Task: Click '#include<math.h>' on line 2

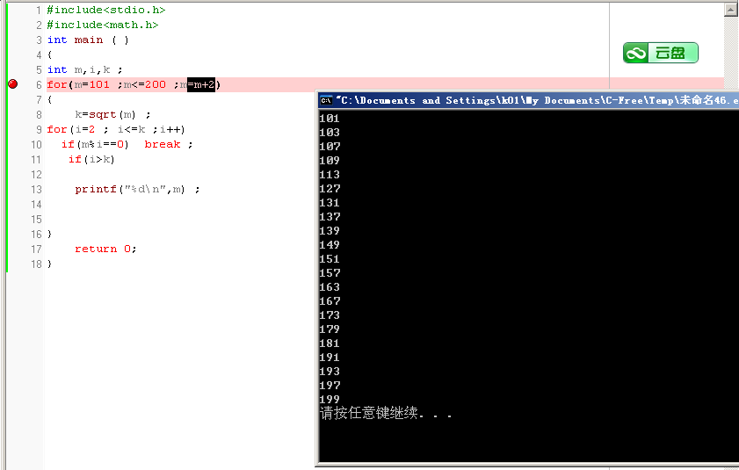Action: tap(103, 25)
